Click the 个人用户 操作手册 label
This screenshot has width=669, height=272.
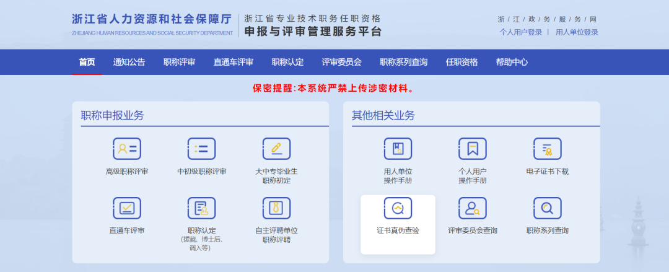472,176
